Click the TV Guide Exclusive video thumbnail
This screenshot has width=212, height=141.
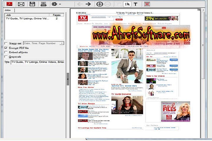[127, 105]
